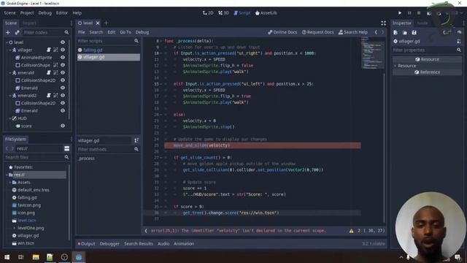Open Search Help
The image size is (467, 263).
pos(353,32)
